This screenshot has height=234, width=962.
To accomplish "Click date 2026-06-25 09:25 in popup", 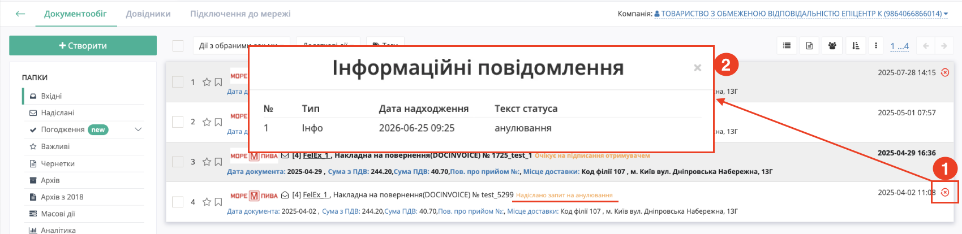I will 416,128.
